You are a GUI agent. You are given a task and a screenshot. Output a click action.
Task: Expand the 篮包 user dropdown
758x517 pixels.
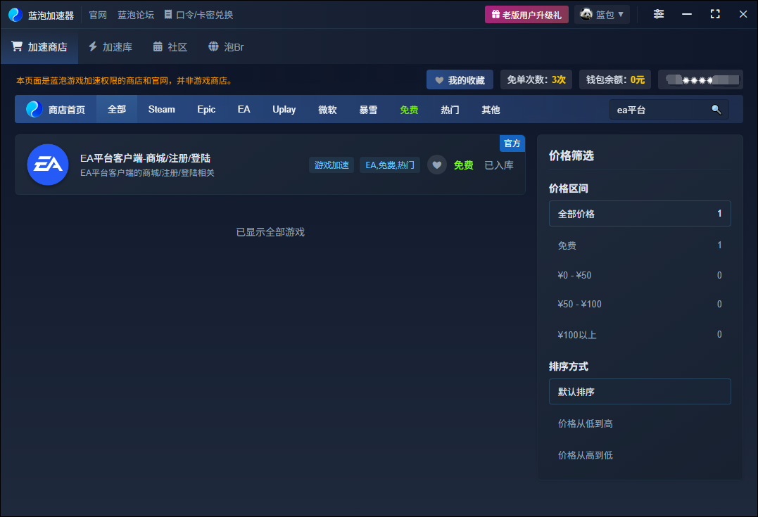602,15
